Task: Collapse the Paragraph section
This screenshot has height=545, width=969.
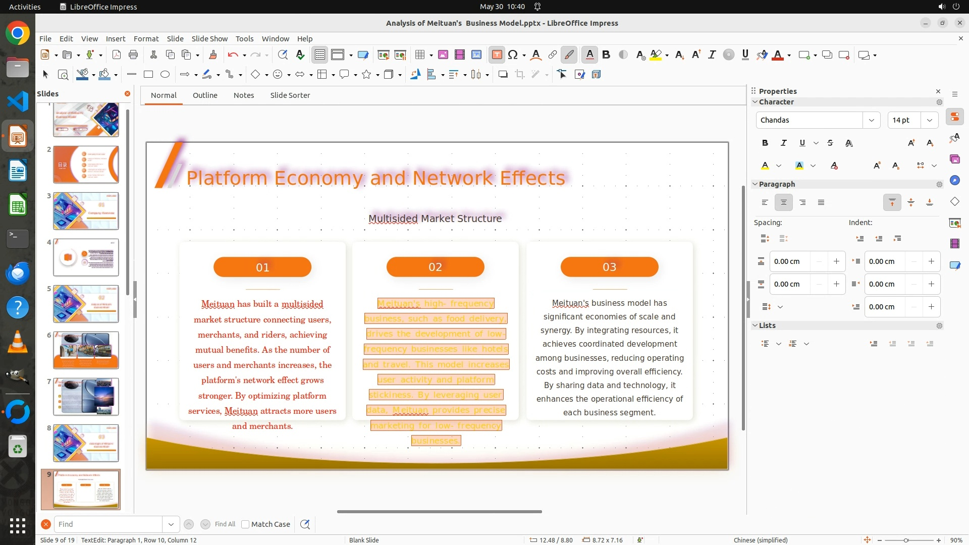Action: point(755,184)
